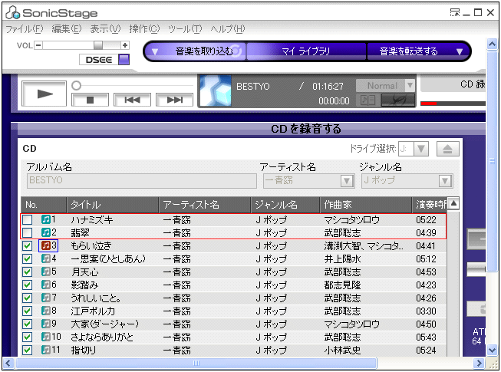Decrease volume with the minus button
501x372 pixels.
tap(38, 45)
